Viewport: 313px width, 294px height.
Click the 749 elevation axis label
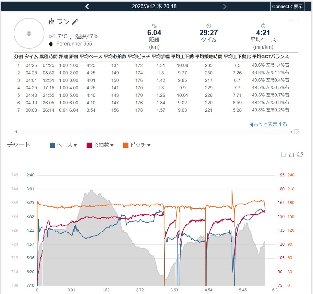[15, 175]
